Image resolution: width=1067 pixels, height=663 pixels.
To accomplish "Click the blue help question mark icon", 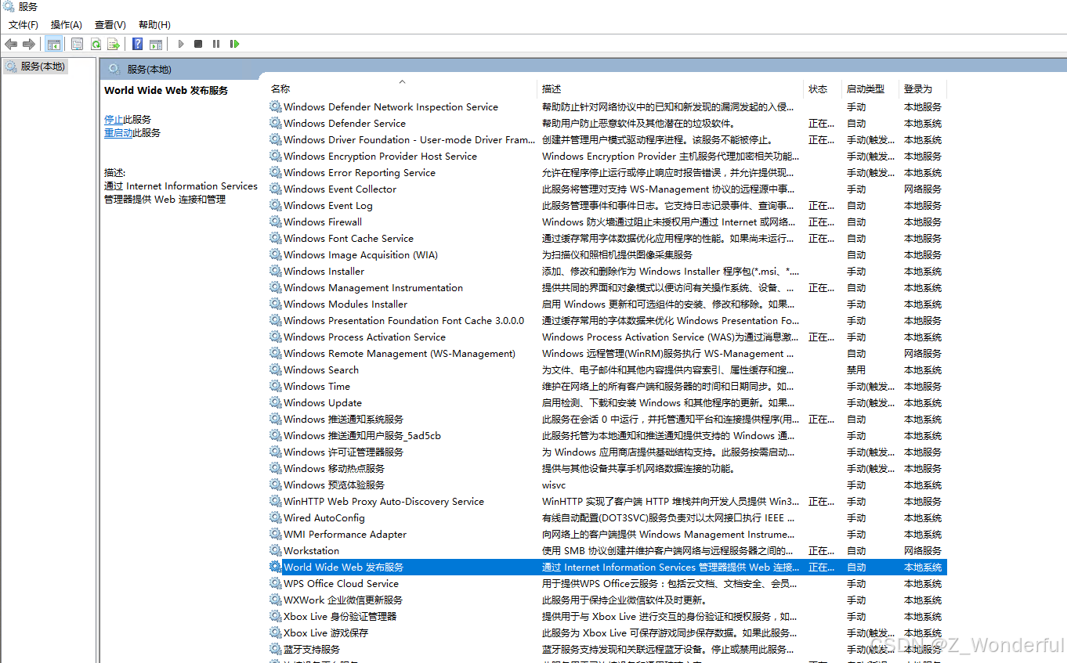I will (x=136, y=43).
